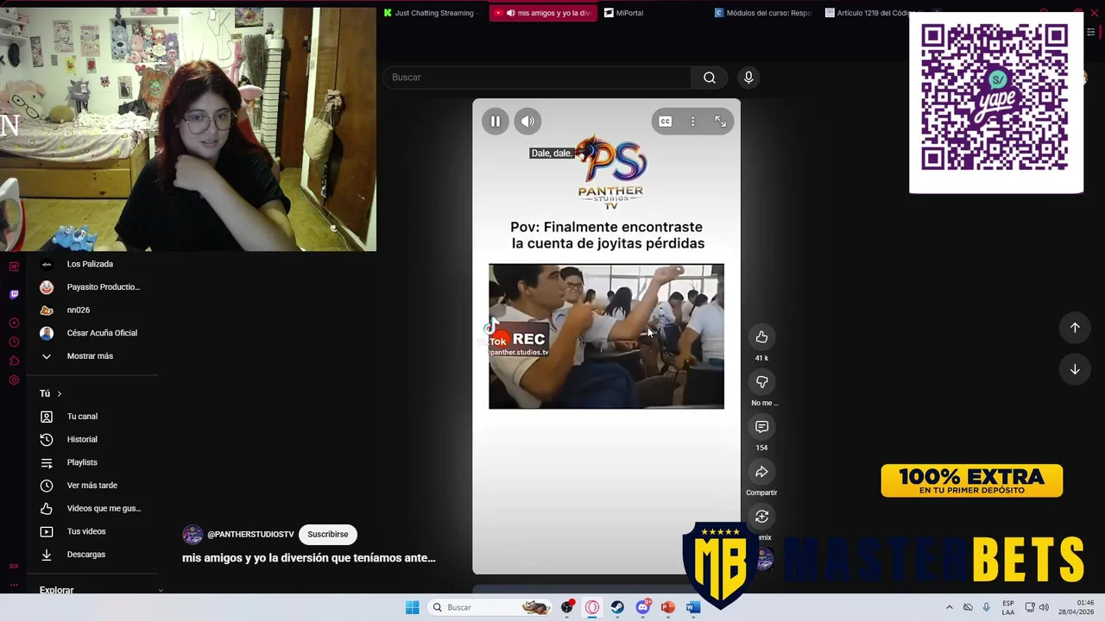Go to the previous Short
1105x621 pixels.
pos(1075,328)
